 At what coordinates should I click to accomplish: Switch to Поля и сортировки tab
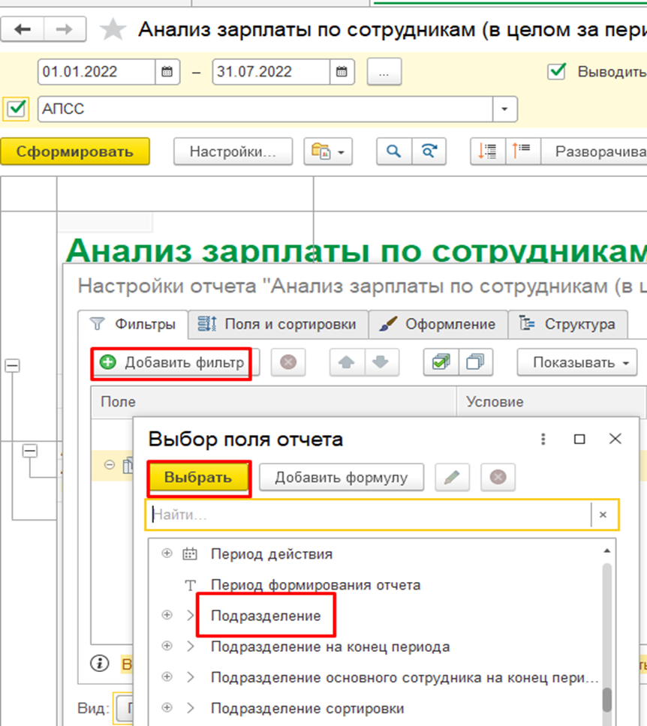pos(278,324)
